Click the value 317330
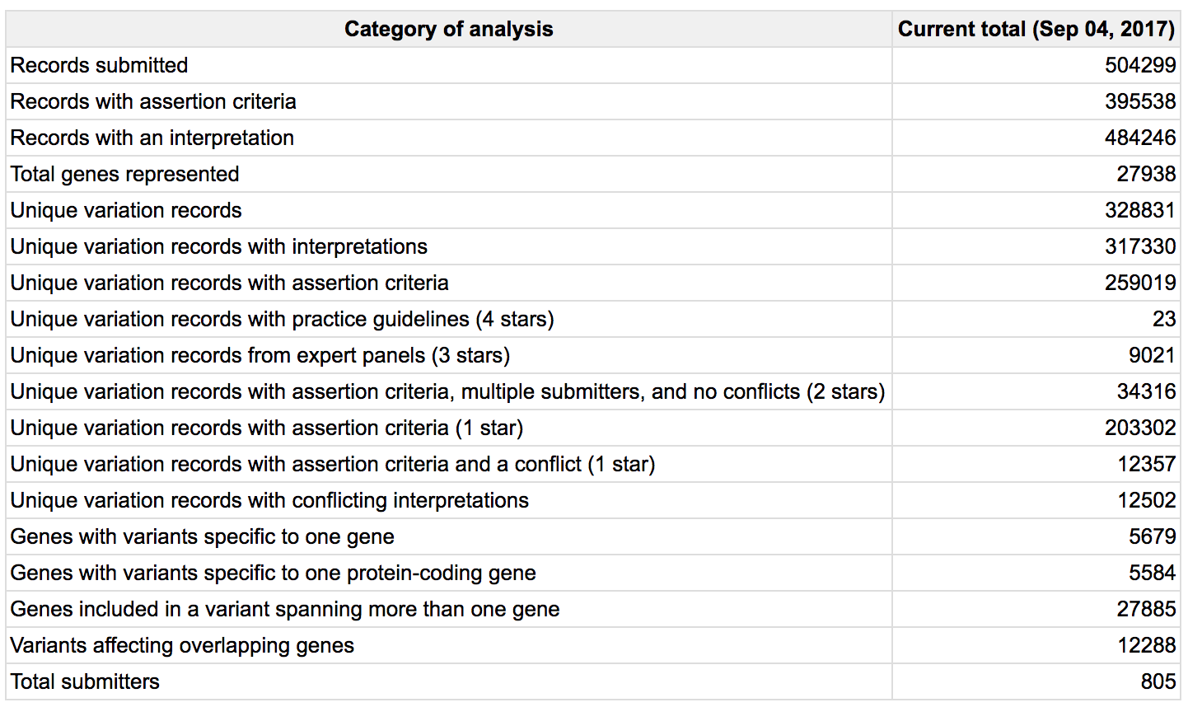Viewport: 1188px width, 707px height. pyautogui.click(x=1140, y=246)
